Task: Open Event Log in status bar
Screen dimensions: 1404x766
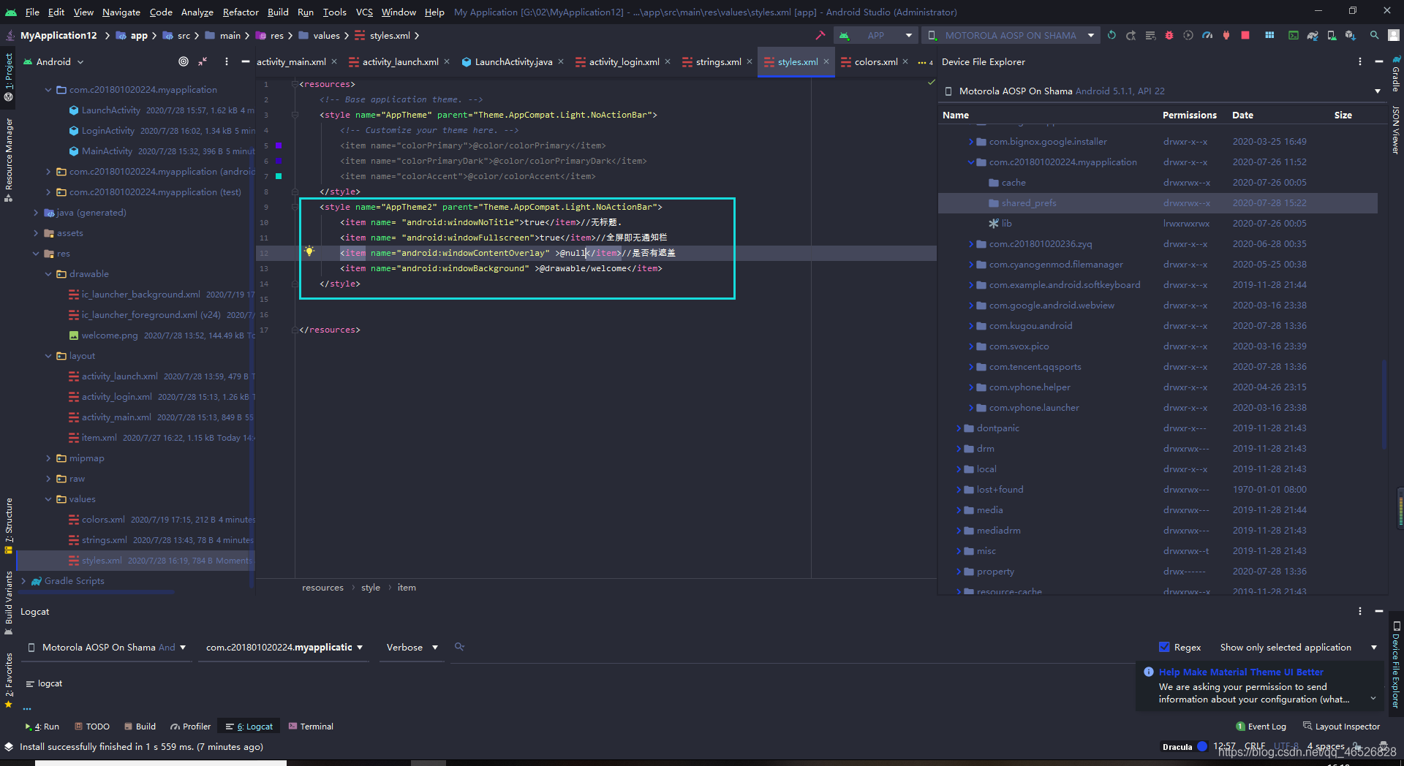Action: (x=1261, y=726)
